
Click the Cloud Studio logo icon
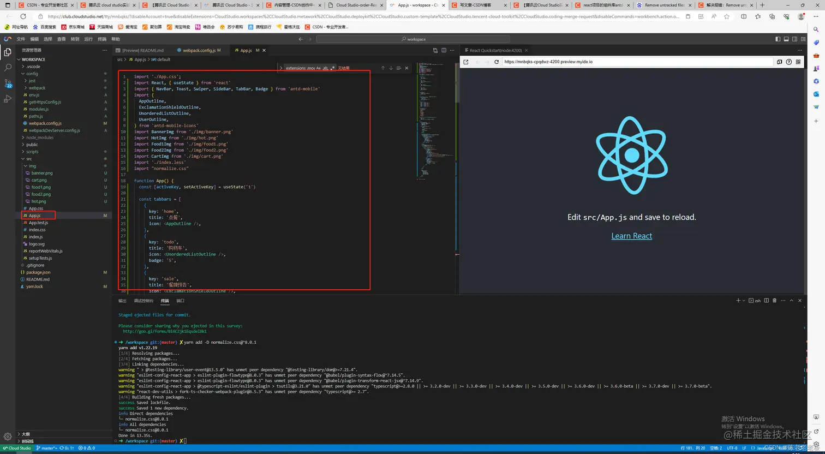(x=8, y=39)
